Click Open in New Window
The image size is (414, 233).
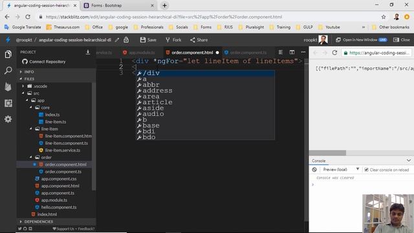(x=361, y=40)
